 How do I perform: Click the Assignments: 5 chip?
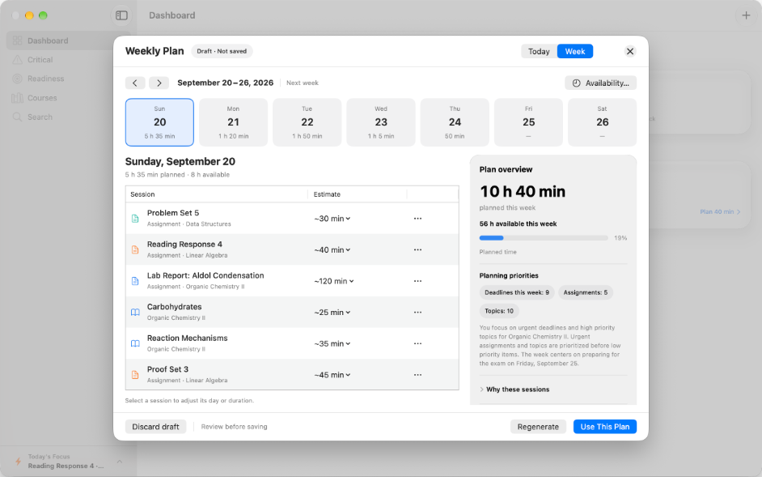pos(585,292)
